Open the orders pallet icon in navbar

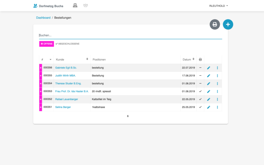tap(75, 5)
